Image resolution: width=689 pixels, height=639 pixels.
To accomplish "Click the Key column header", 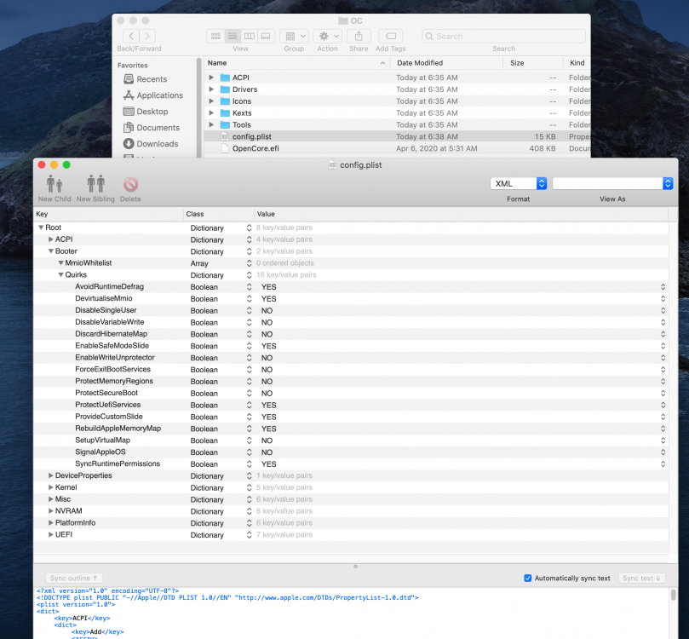I will point(109,214).
